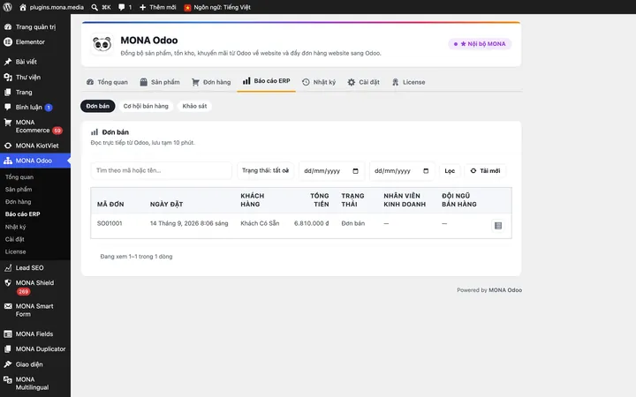Open the comments bubble in admin bar
This screenshot has height=397, width=636.
(125, 7)
